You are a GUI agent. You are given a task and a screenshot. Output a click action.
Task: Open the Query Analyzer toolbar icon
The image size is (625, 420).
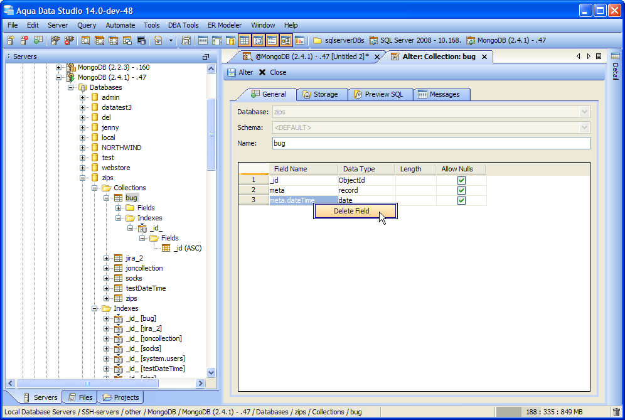(x=85, y=40)
